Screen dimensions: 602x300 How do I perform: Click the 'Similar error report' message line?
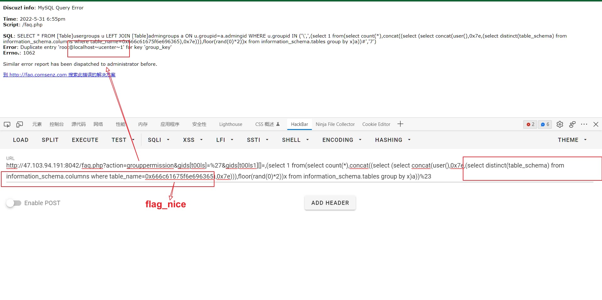pos(80,64)
